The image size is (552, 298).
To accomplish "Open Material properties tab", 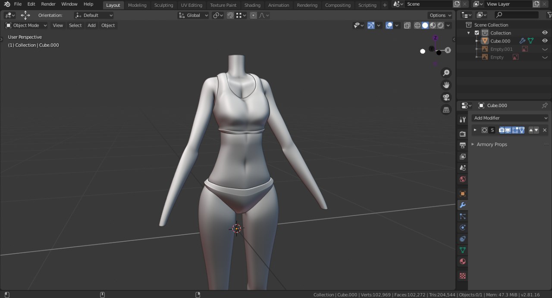I will point(463,261).
